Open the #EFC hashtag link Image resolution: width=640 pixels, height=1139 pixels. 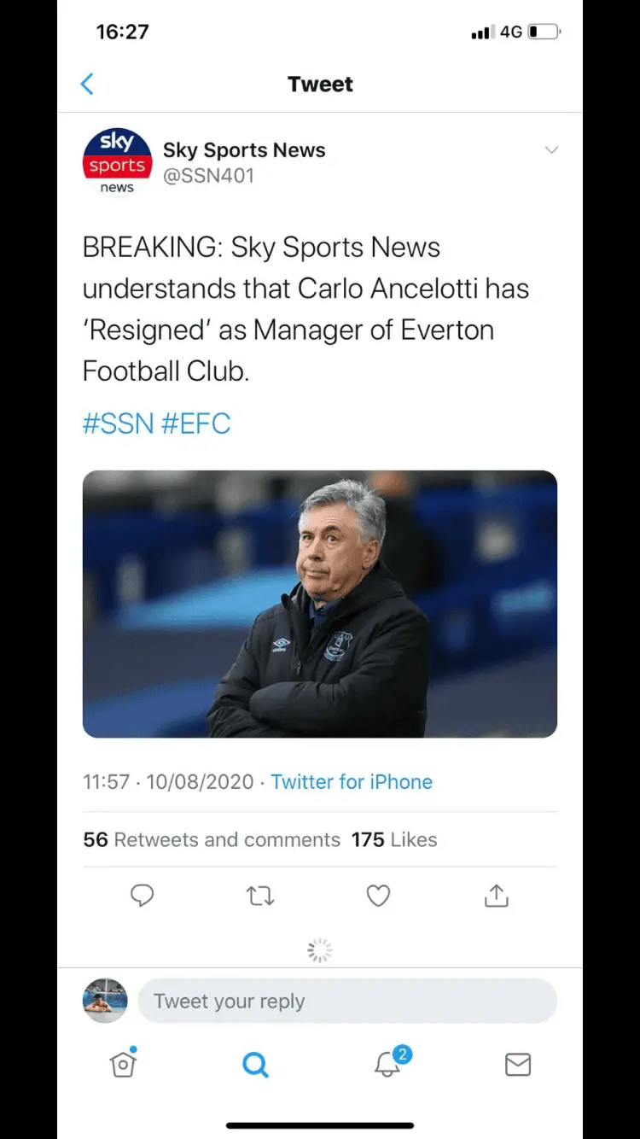195,423
